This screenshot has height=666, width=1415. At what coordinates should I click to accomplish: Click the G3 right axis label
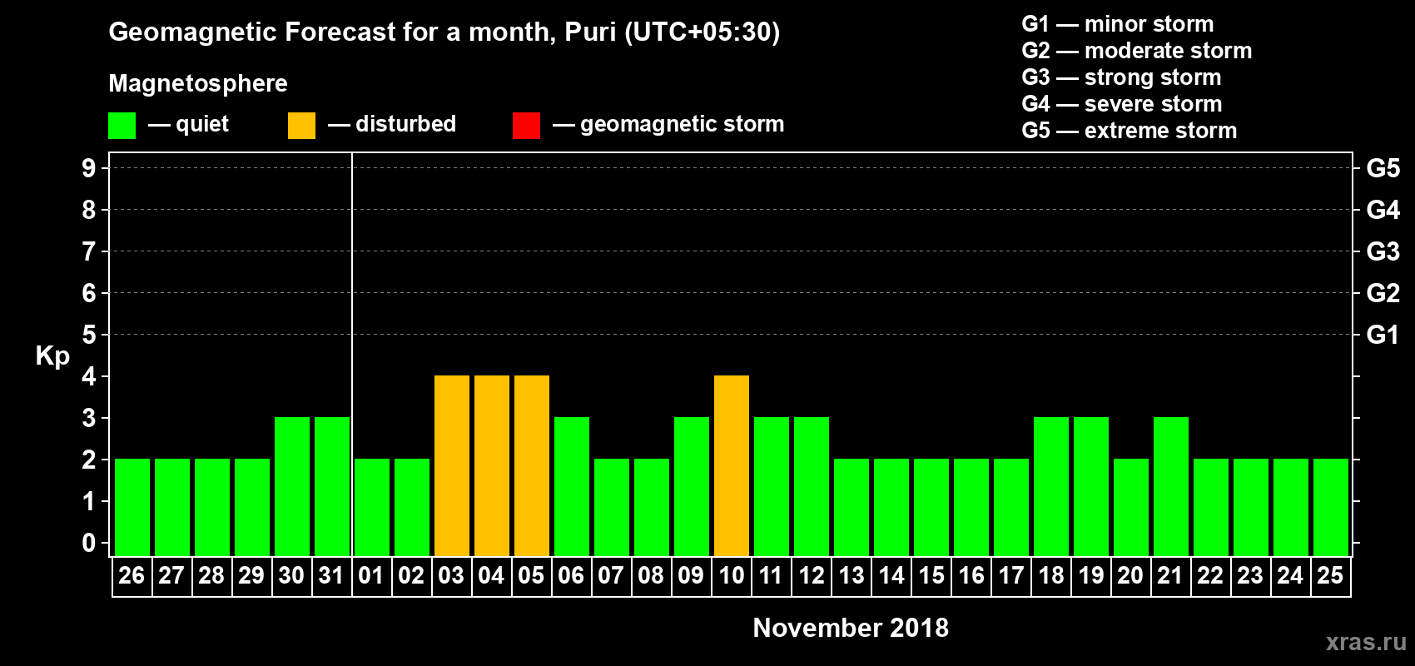(1383, 251)
